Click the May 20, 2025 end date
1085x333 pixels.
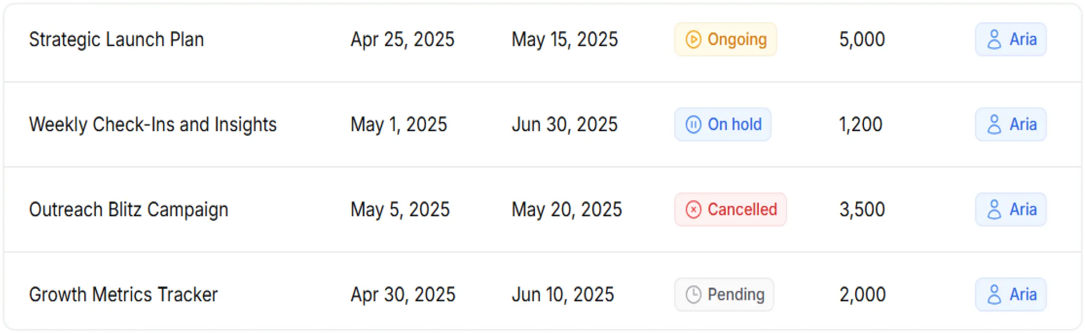(x=567, y=210)
